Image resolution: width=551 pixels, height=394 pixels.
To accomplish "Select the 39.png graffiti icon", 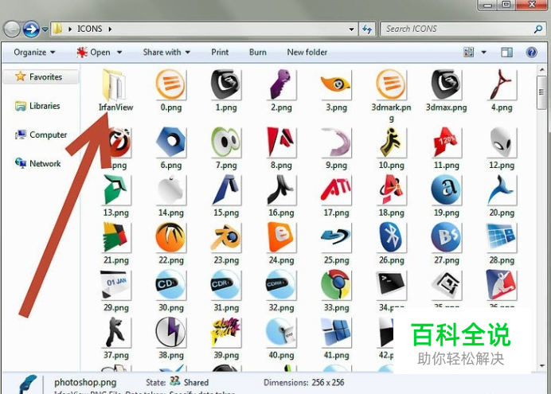I will pos(225,332).
